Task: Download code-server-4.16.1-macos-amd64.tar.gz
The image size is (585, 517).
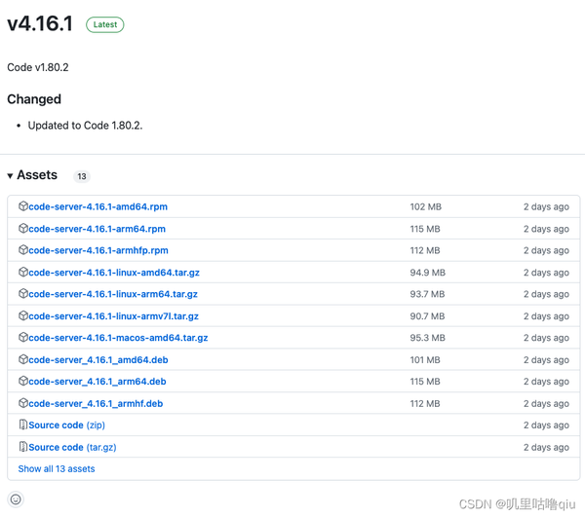Action: coord(118,338)
